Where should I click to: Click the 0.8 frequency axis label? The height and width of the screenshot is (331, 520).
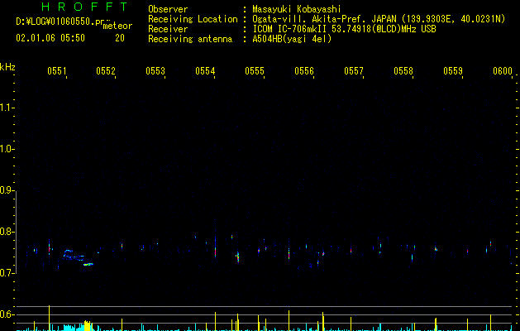[x=7, y=232]
